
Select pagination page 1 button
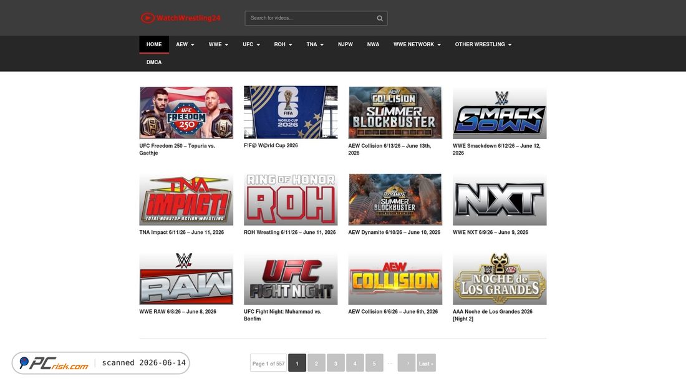tap(297, 364)
